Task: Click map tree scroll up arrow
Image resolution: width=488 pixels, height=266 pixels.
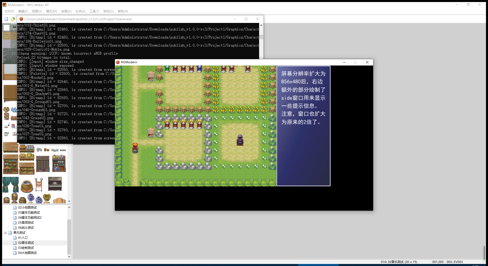Action: click(x=69, y=207)
